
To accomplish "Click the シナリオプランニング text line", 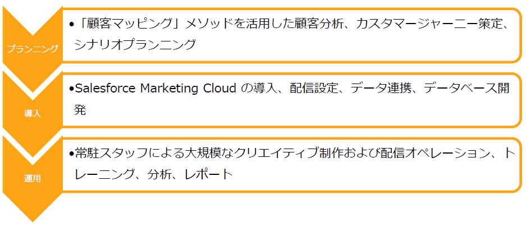I will [x=135, y=44].
